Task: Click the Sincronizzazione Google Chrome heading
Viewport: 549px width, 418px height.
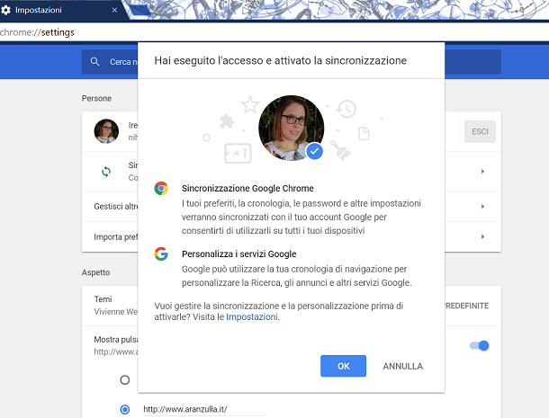Action: pos(247,189)
